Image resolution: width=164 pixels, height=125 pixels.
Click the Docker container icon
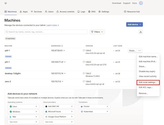[x=82, y=107]
